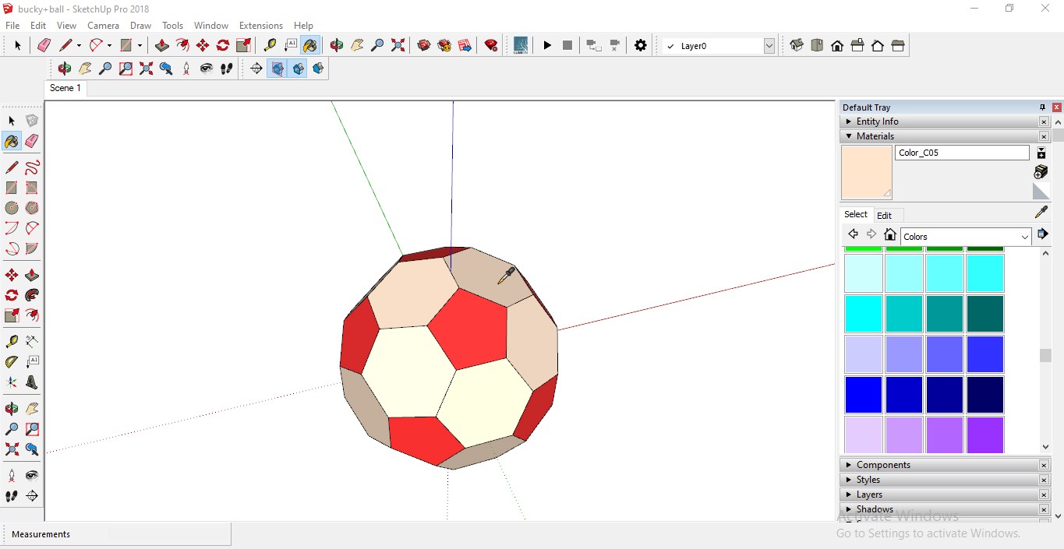The image size is (1064, 549).
Task: Select the Freehand tool in left toolbar
Action: coord(32,167)
